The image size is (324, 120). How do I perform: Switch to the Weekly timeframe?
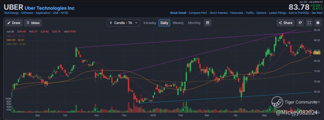178,23
